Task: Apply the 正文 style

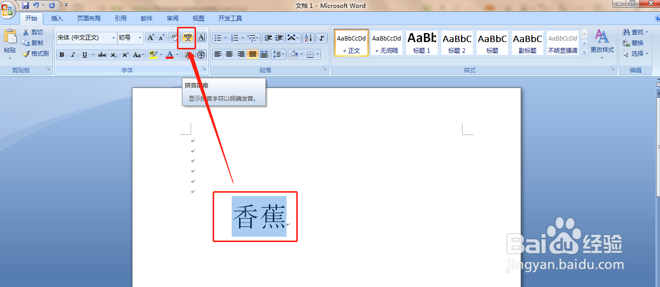Action: pyautogui.click(x=352, y=43)
